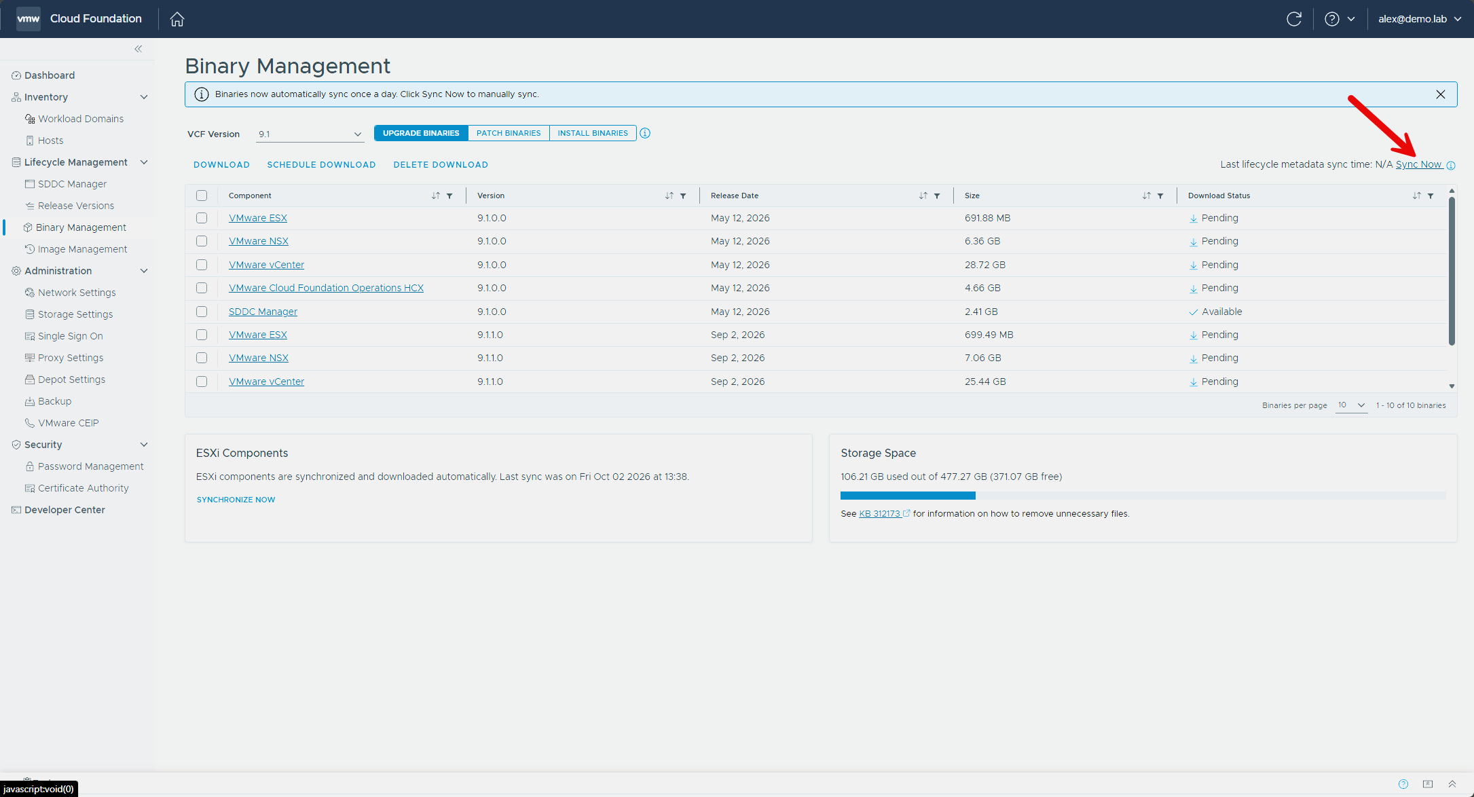Click the refresh icon in top bar

click(x=1294, y=19)
